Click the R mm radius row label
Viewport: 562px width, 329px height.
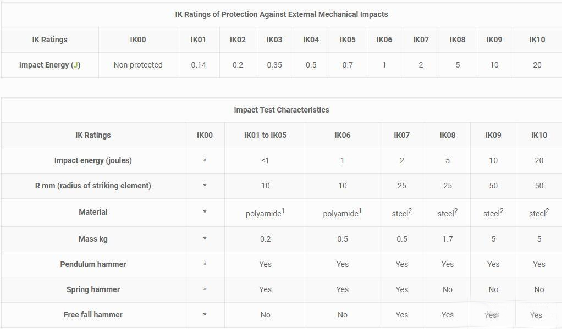pos(93,186)
